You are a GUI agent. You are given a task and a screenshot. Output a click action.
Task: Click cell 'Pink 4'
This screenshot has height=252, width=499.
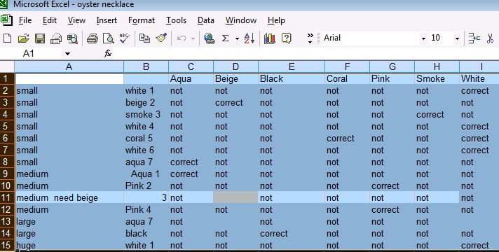(146, 210)
